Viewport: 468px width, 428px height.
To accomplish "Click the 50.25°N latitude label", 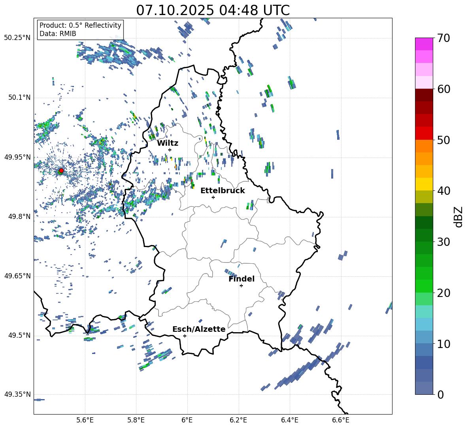I will (x=17, y=38).
